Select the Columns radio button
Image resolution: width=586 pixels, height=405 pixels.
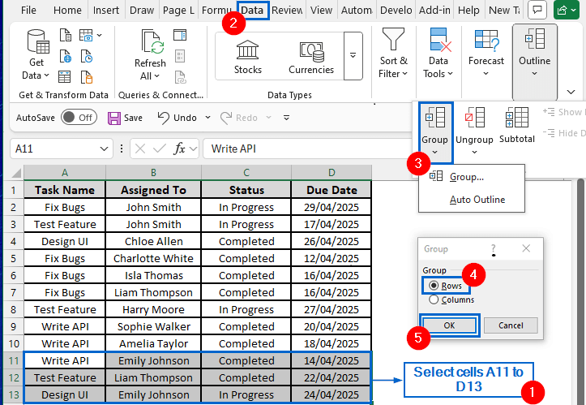point(434,299)
